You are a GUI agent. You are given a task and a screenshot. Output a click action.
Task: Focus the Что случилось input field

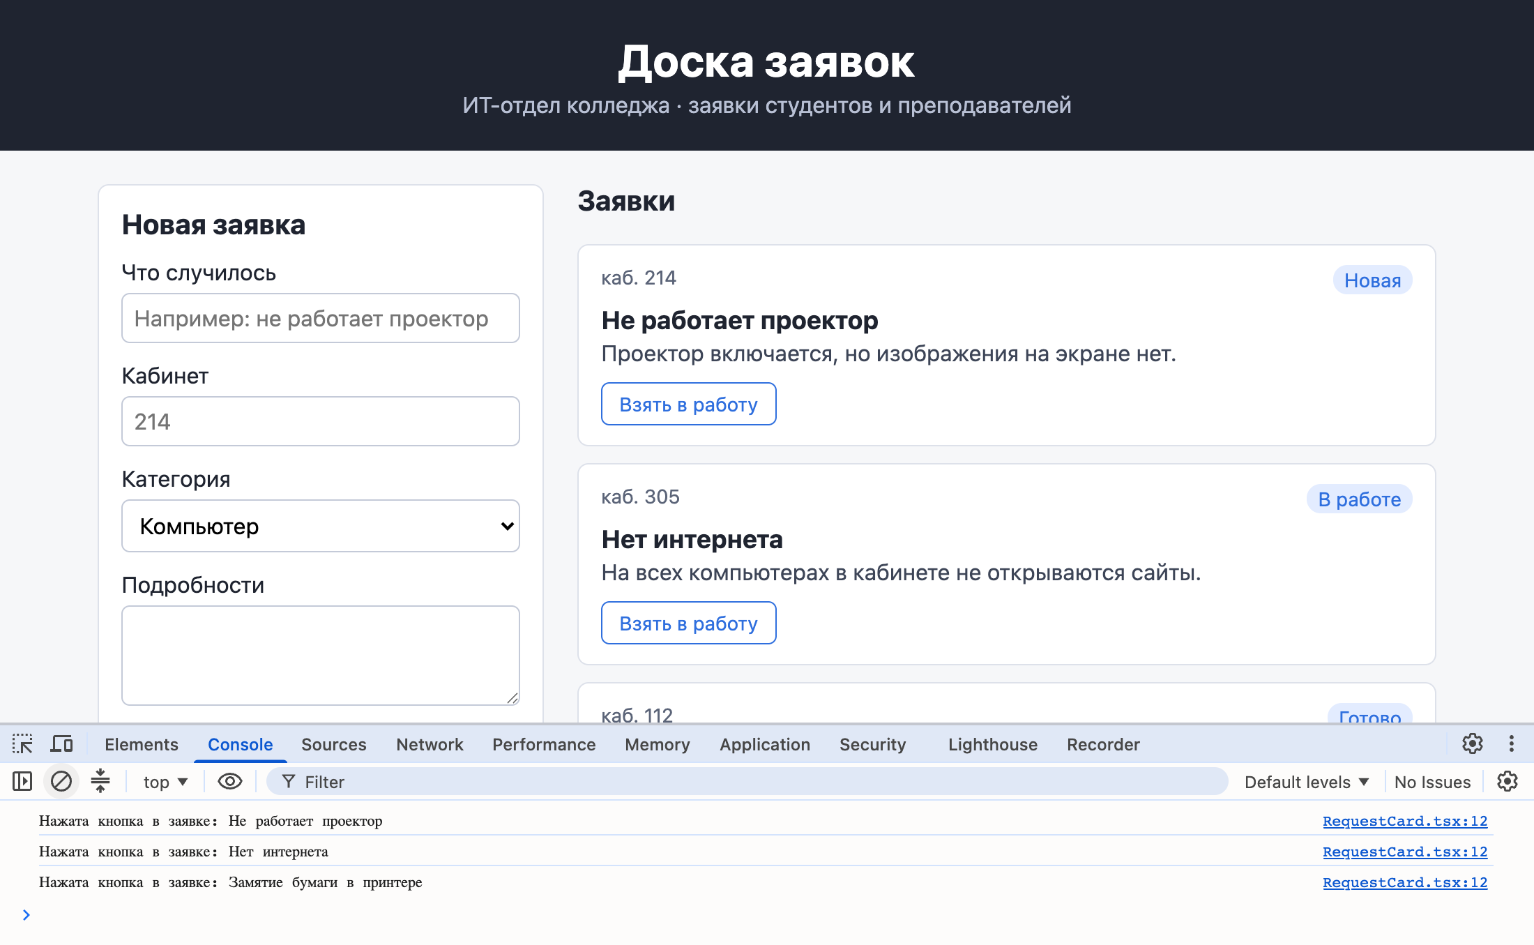pos(321,318)
